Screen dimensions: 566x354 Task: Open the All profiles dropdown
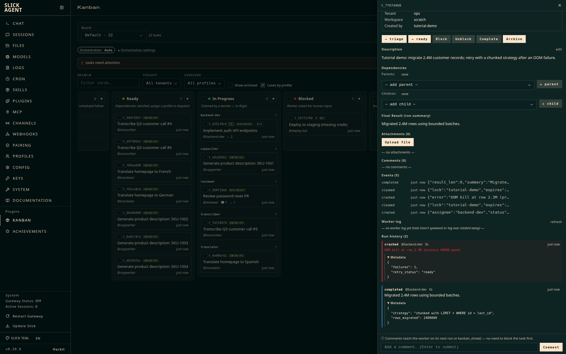204,83
